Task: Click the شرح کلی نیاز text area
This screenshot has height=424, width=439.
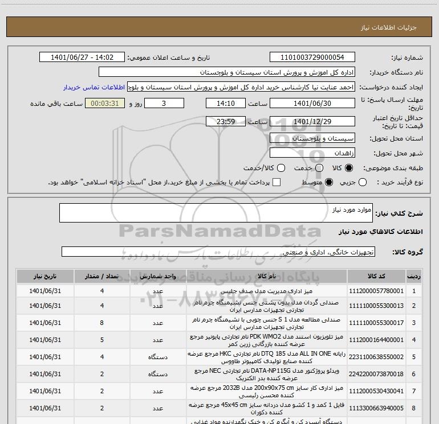Action: [x=216, y=213]
